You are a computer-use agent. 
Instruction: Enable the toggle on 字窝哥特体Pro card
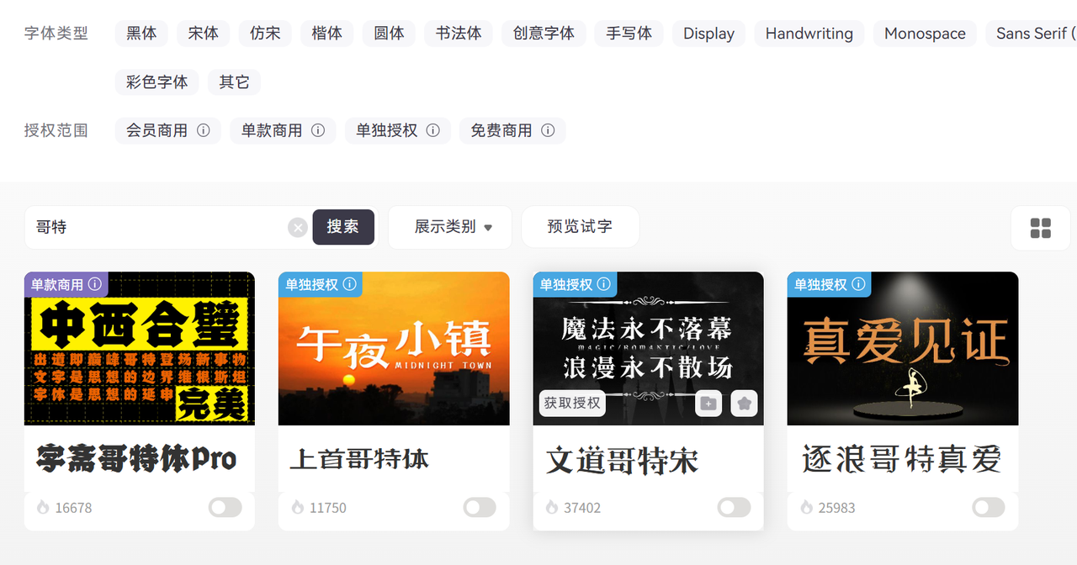point(225,507)
